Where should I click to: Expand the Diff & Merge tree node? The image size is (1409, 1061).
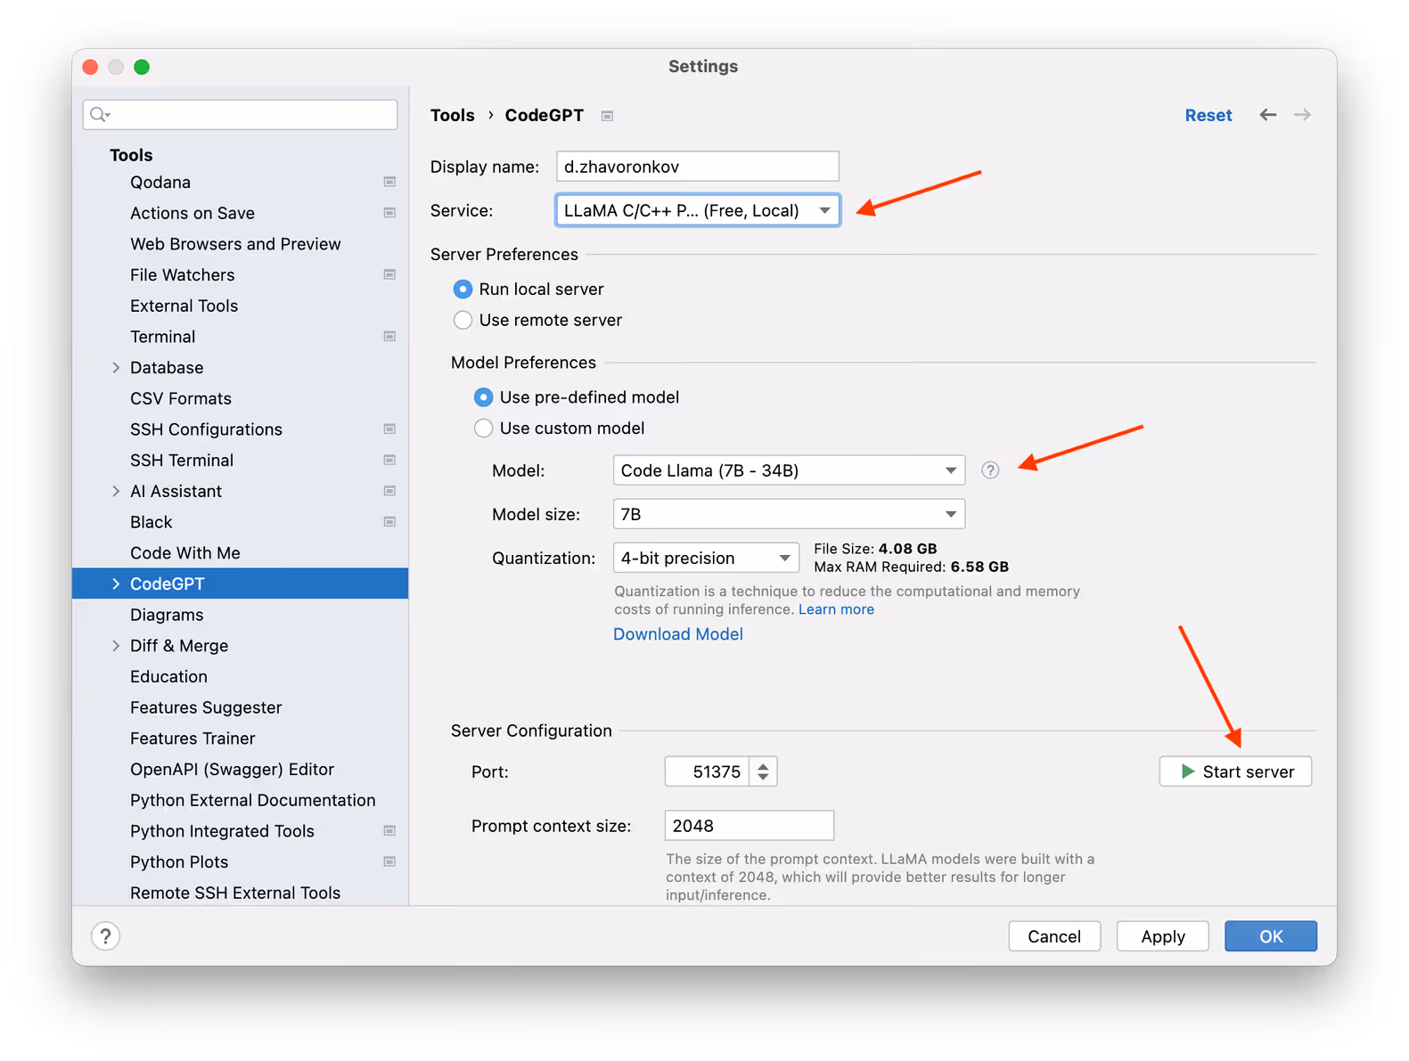[x=116, y=646]
